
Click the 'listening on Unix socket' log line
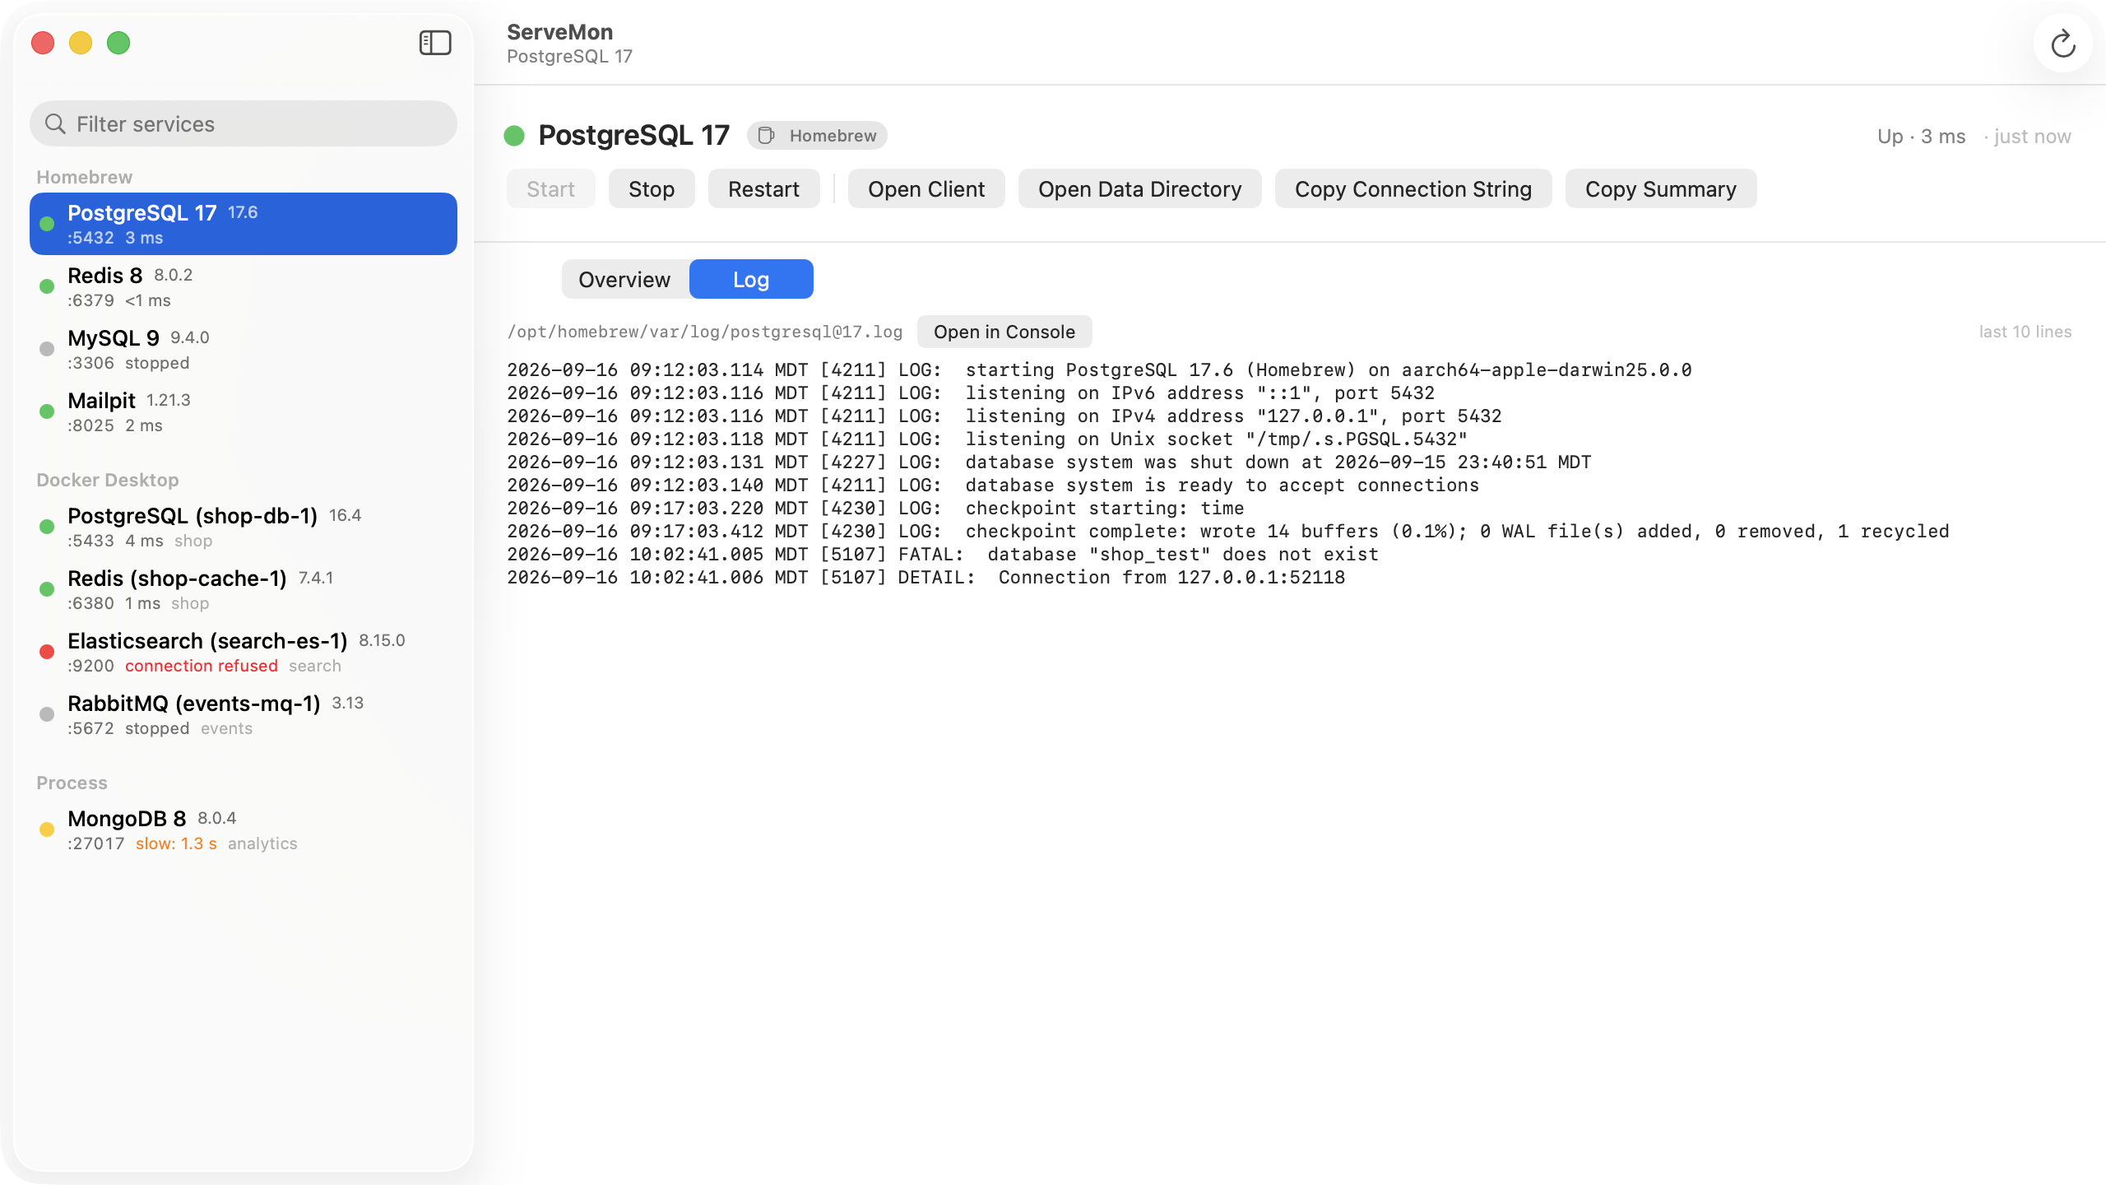[x=987, y=439]
